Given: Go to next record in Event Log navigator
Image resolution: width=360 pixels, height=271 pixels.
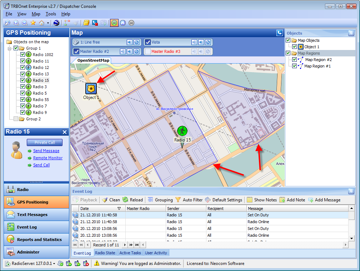Looking at the screenshot, I should pyautogui.click(x=125, y=245).
